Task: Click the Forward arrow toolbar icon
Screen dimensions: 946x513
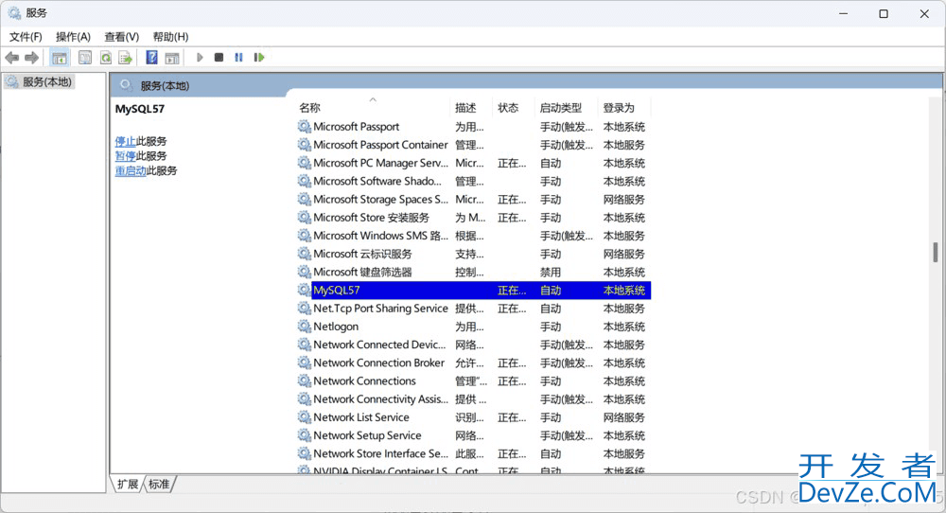Action: pyautogui.click(x=31, y=58)
